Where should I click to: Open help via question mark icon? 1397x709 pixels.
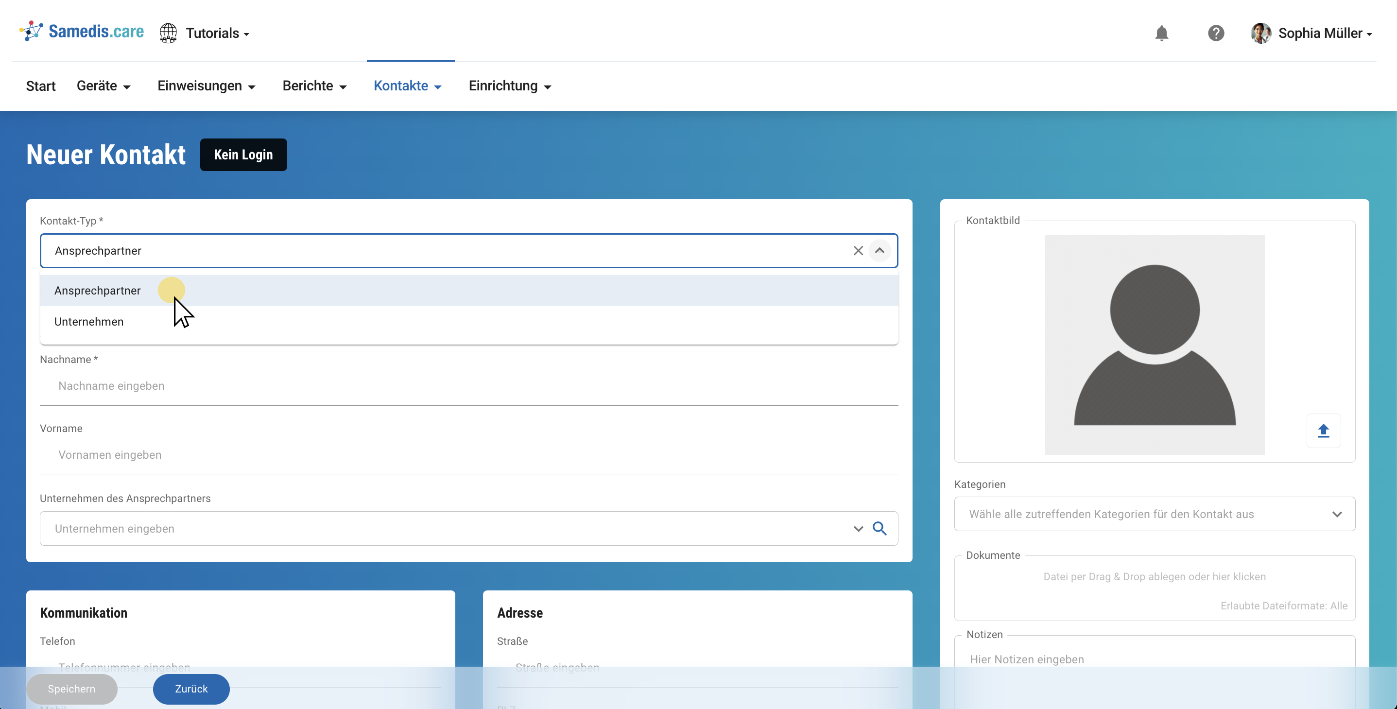(x=1215, y=33)
